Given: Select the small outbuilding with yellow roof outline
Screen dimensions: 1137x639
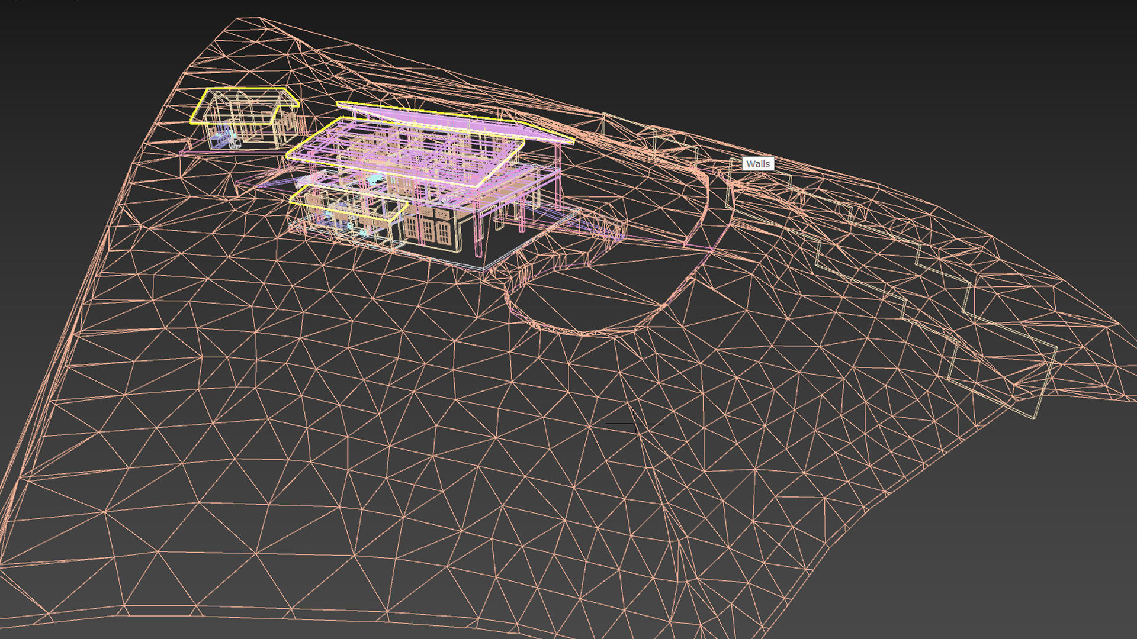Looking at the screenshot, I should click(246, 118).
